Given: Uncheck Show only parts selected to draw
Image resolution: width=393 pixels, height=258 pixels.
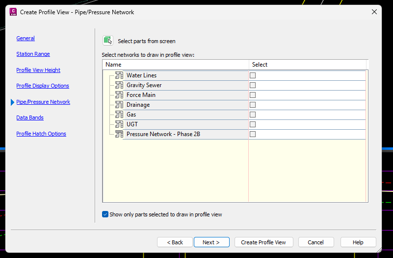Looking at the screenshot, I should [x=105, y=214].
